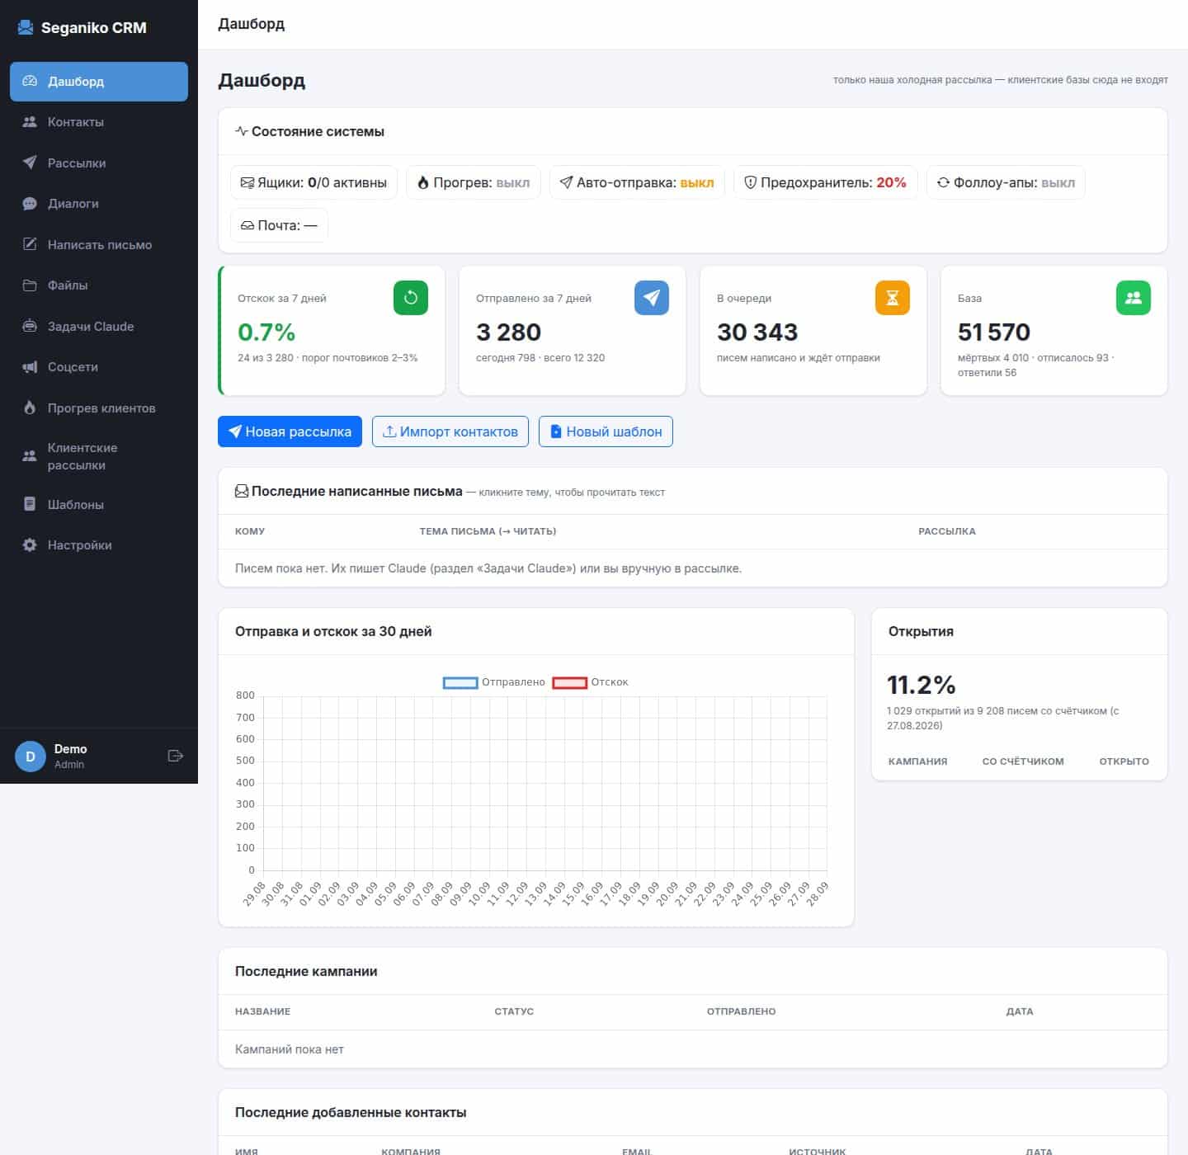Open the Дашборд menu item
Viewport: 1188px width, 1155px height.
pos(99,82)
